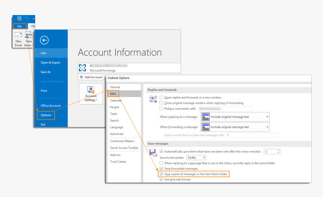Screen dimensions: 323x197
Task: Open Quick Access Toolbar options
Action: pos(124,148)
